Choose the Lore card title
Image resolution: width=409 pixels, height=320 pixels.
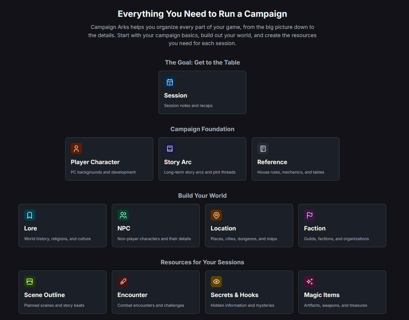pyautogui.click(x=30, y=228)
